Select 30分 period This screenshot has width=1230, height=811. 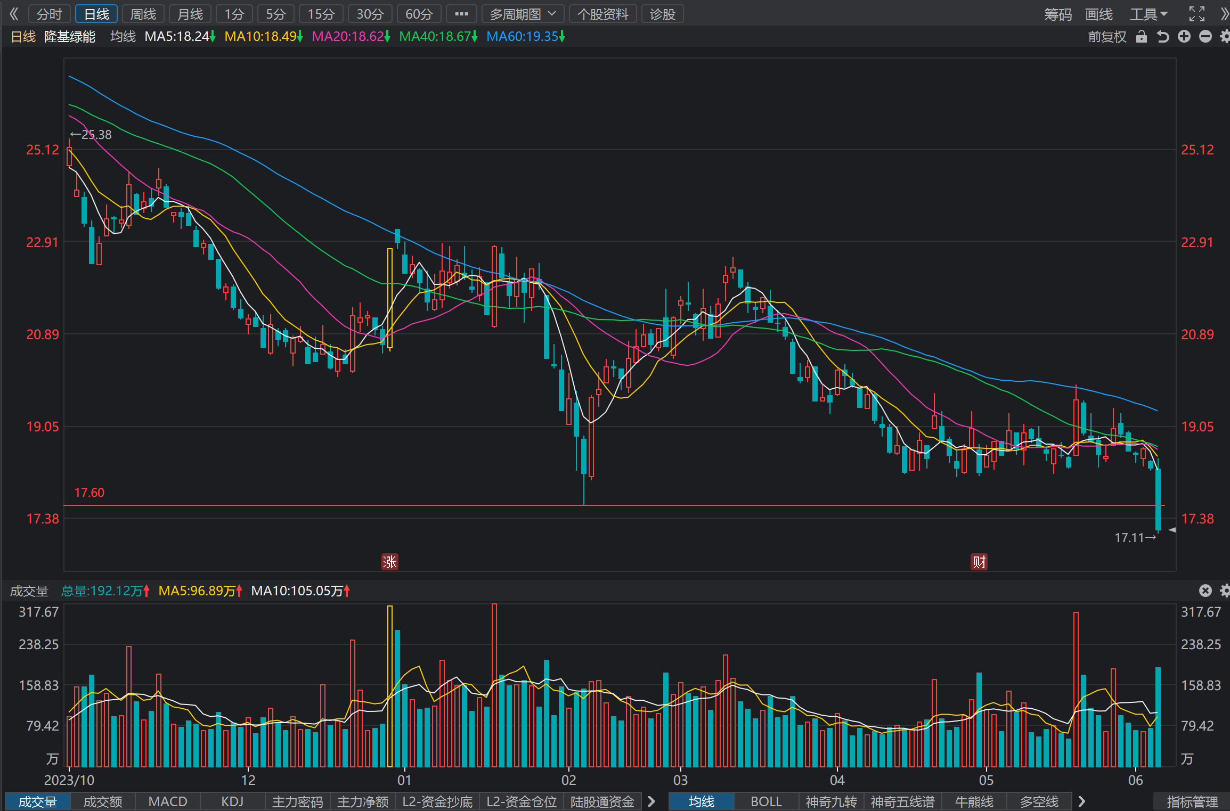coord(370,14)
